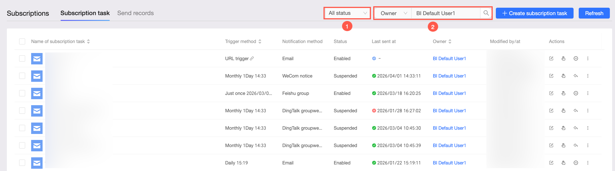Open more actions for Feishu group row
This screenshot has height=171, width=615.
tap(588, 93)
